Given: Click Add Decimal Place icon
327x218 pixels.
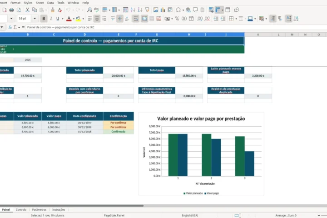Looking at the screenshot, I should 199,19.
